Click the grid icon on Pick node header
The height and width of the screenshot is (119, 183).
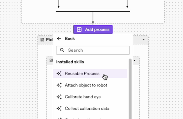click(42, 40)
